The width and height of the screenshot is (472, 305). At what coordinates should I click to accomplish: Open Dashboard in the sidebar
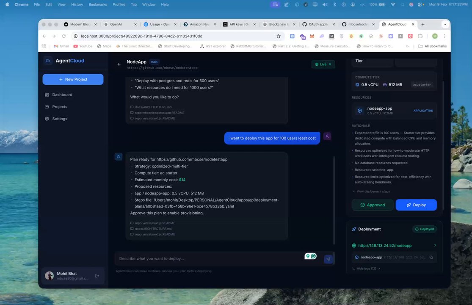tap(62, 94)
